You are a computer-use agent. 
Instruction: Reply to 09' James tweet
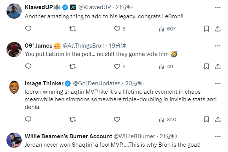28,66
